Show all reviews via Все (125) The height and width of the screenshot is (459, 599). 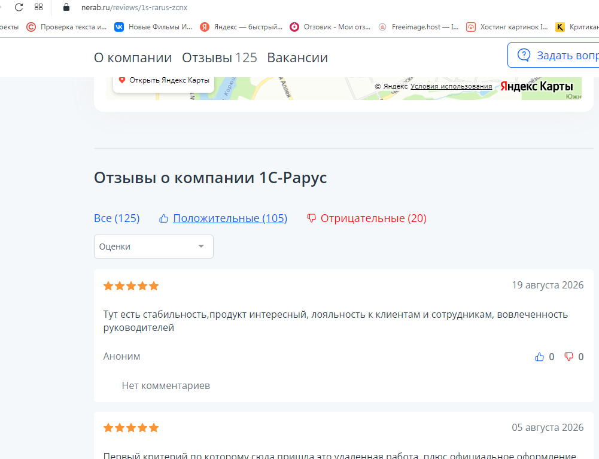117,218
